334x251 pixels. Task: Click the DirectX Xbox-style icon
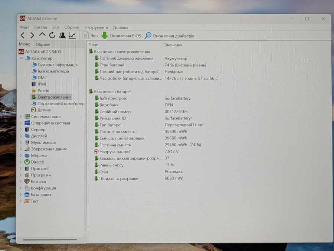pyautogui.click(x=27, y=162)
